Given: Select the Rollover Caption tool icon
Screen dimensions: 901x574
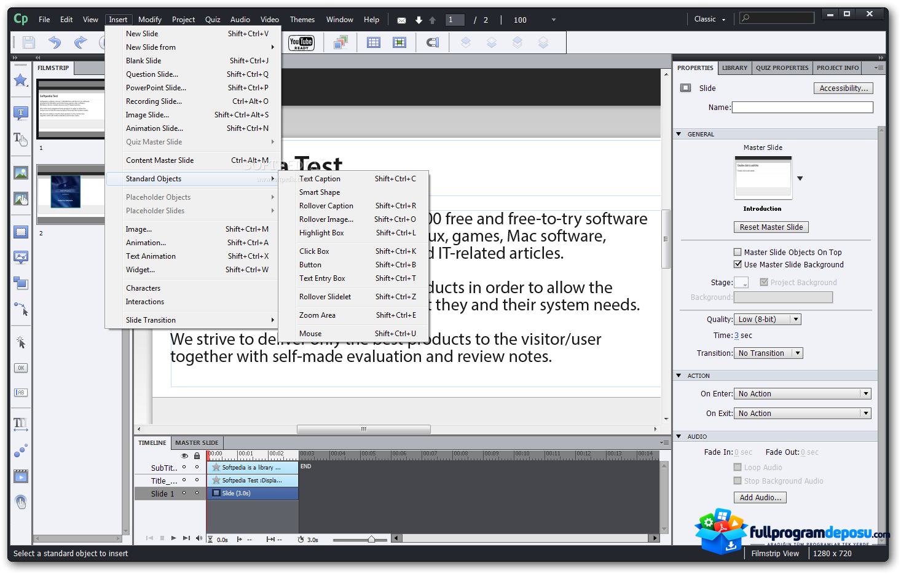Looking at the screenshot, I should click(x=21, y=140).
